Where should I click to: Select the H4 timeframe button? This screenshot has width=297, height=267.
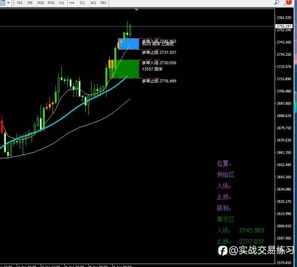pyautogui.click(x=72, y=3)
